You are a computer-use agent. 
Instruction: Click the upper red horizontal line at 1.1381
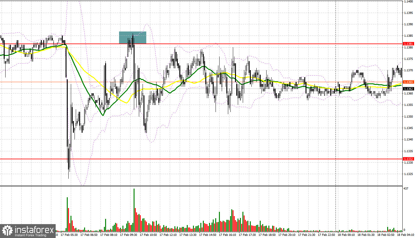pyautogui.click(x=201, y=44)
